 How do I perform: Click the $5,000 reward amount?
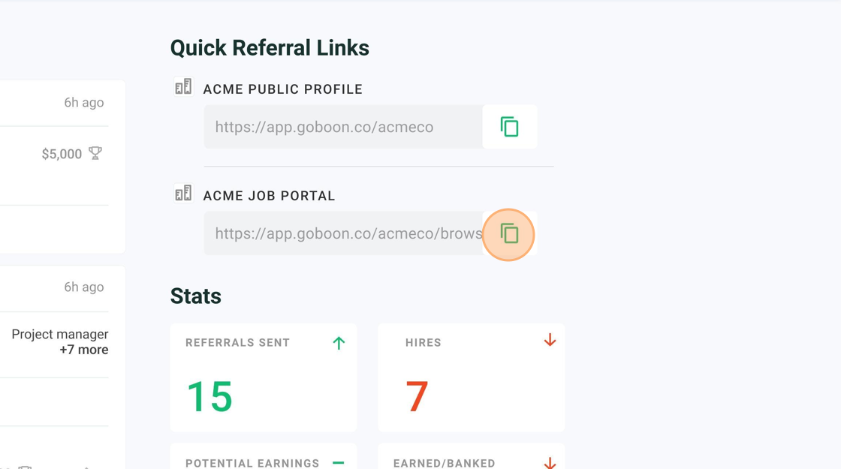pyautogui.click(x=62, y=155)
